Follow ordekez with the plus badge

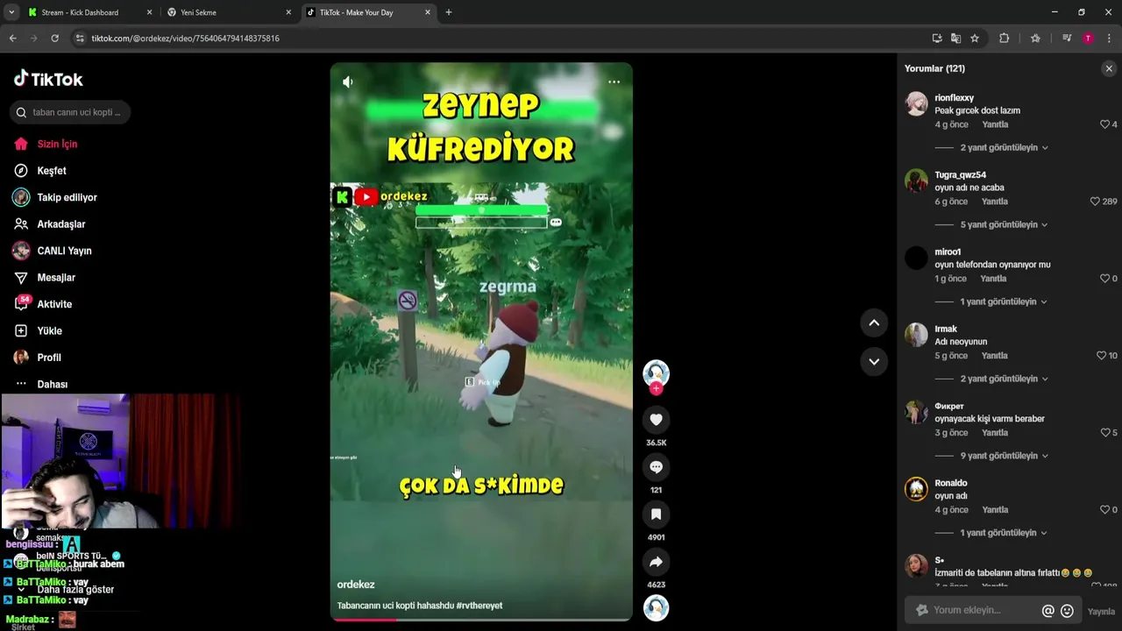(x=656, y=388)
